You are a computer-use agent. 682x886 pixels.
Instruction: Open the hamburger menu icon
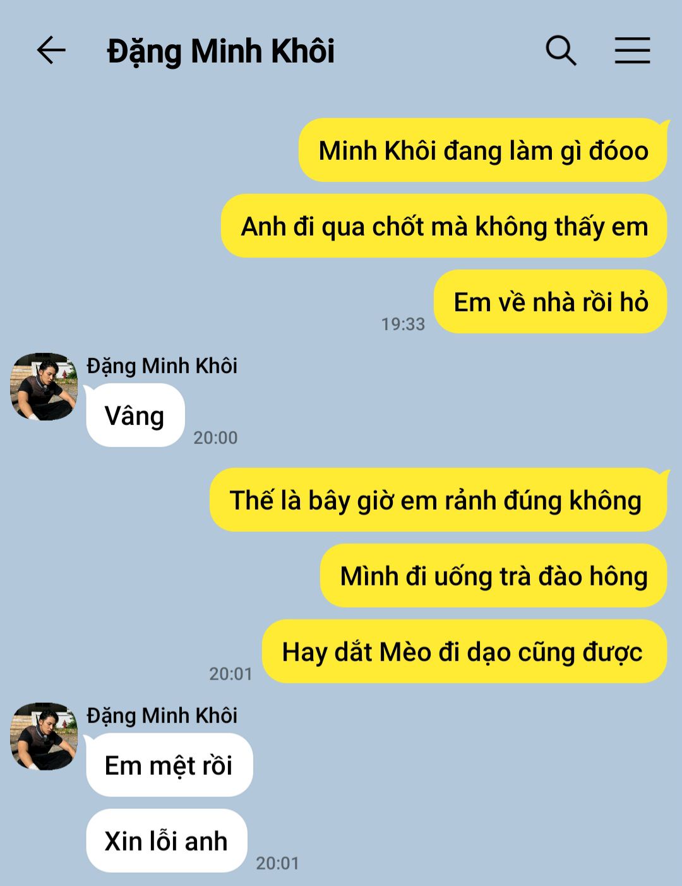pyautogui.click(x=632, y=51)
